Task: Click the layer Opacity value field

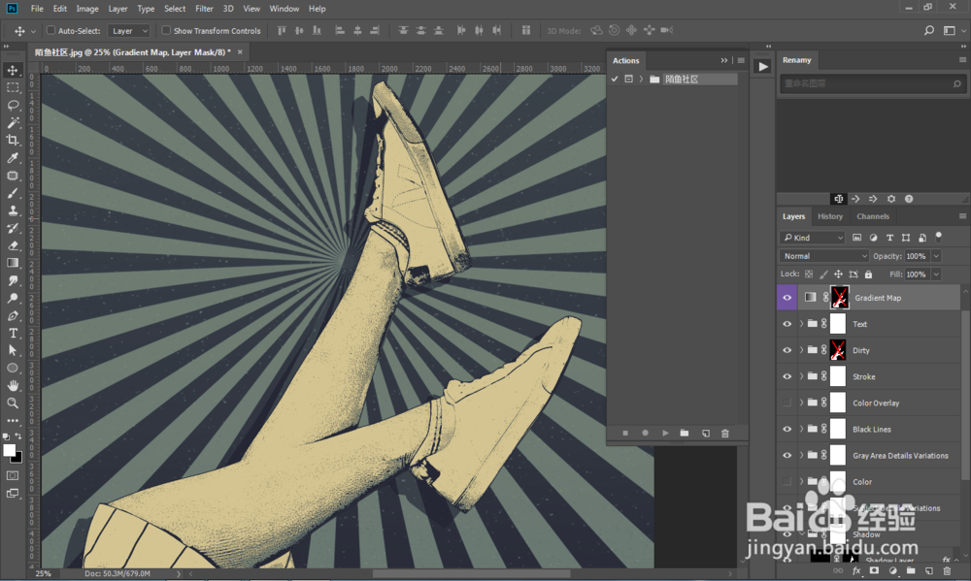Action: coord(918,256)
